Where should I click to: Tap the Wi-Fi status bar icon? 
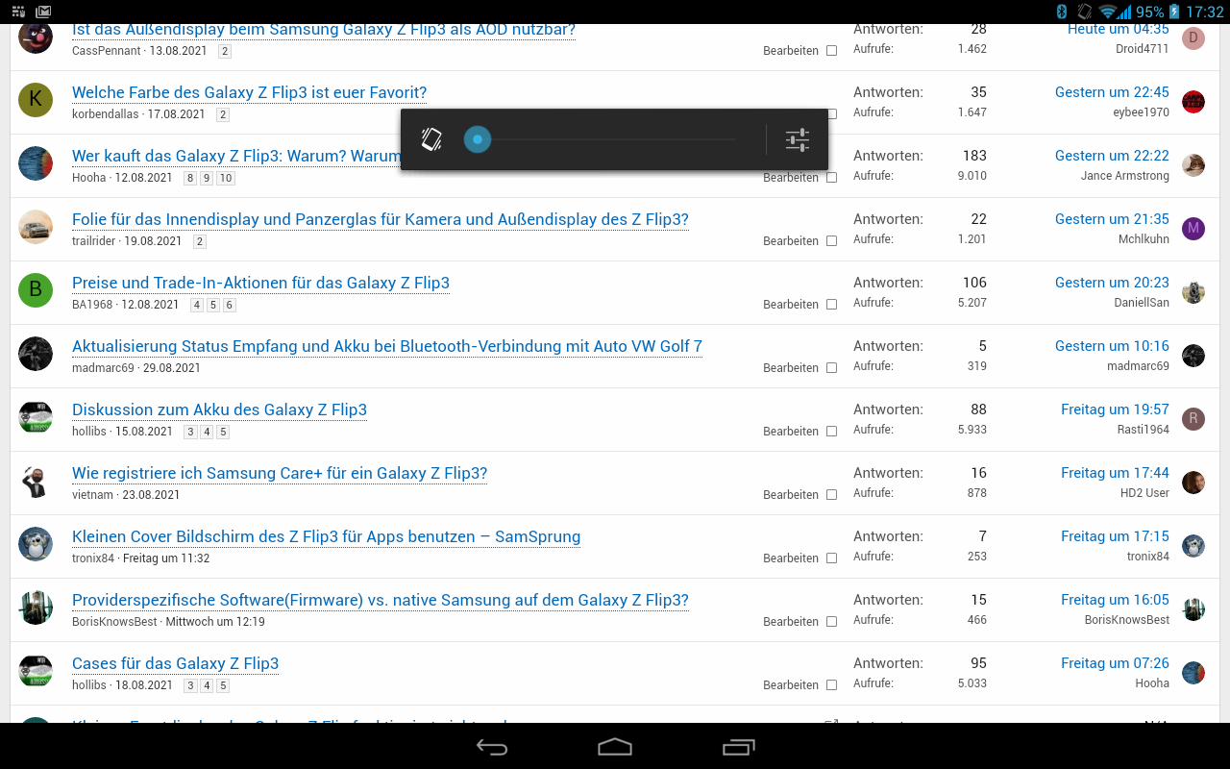pos(1109,12)
